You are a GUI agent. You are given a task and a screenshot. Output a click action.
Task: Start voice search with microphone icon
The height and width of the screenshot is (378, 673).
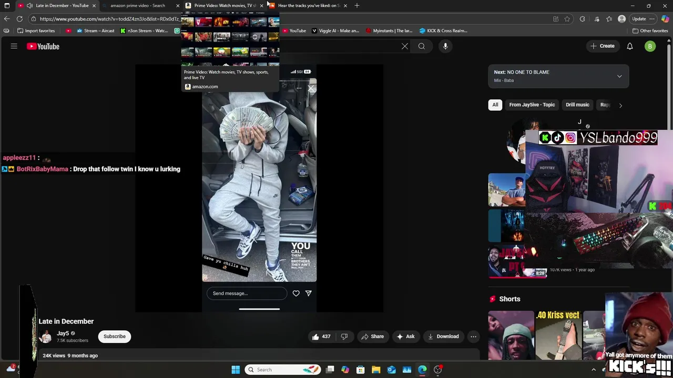tap(445, 46)
